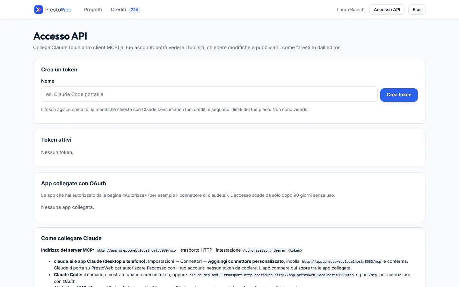Image resolution: width=459 pixels, height=287 pixels.
Task: Click the claude mcp add command snippet
Action: [272, 275]
